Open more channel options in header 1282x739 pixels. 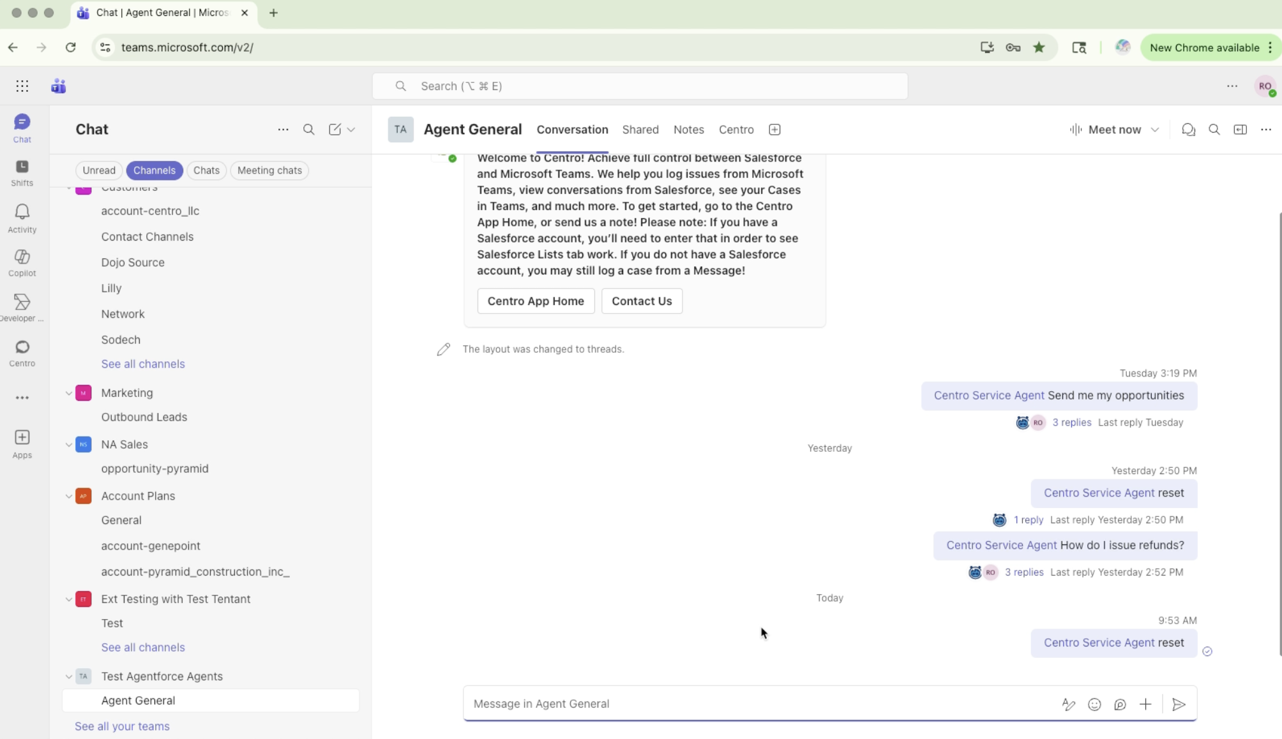[x=1266, y=130]
